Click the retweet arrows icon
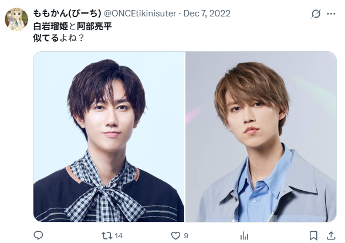Viewport: 345px width, 243px height. [x=107, y=236]
